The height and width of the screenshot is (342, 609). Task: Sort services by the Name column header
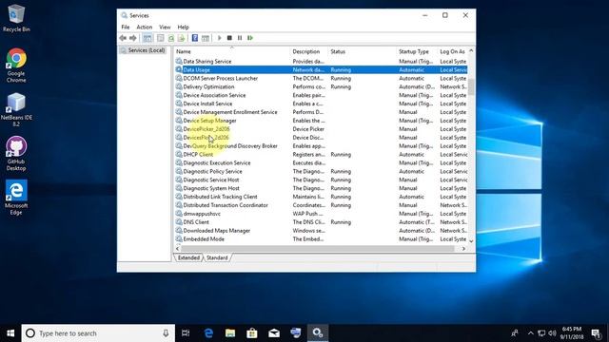232,51
